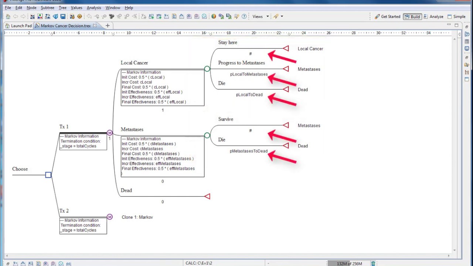473x266 pixels.
Task: Click the Stay here terminal node triangle
Action: pos(286,48)
